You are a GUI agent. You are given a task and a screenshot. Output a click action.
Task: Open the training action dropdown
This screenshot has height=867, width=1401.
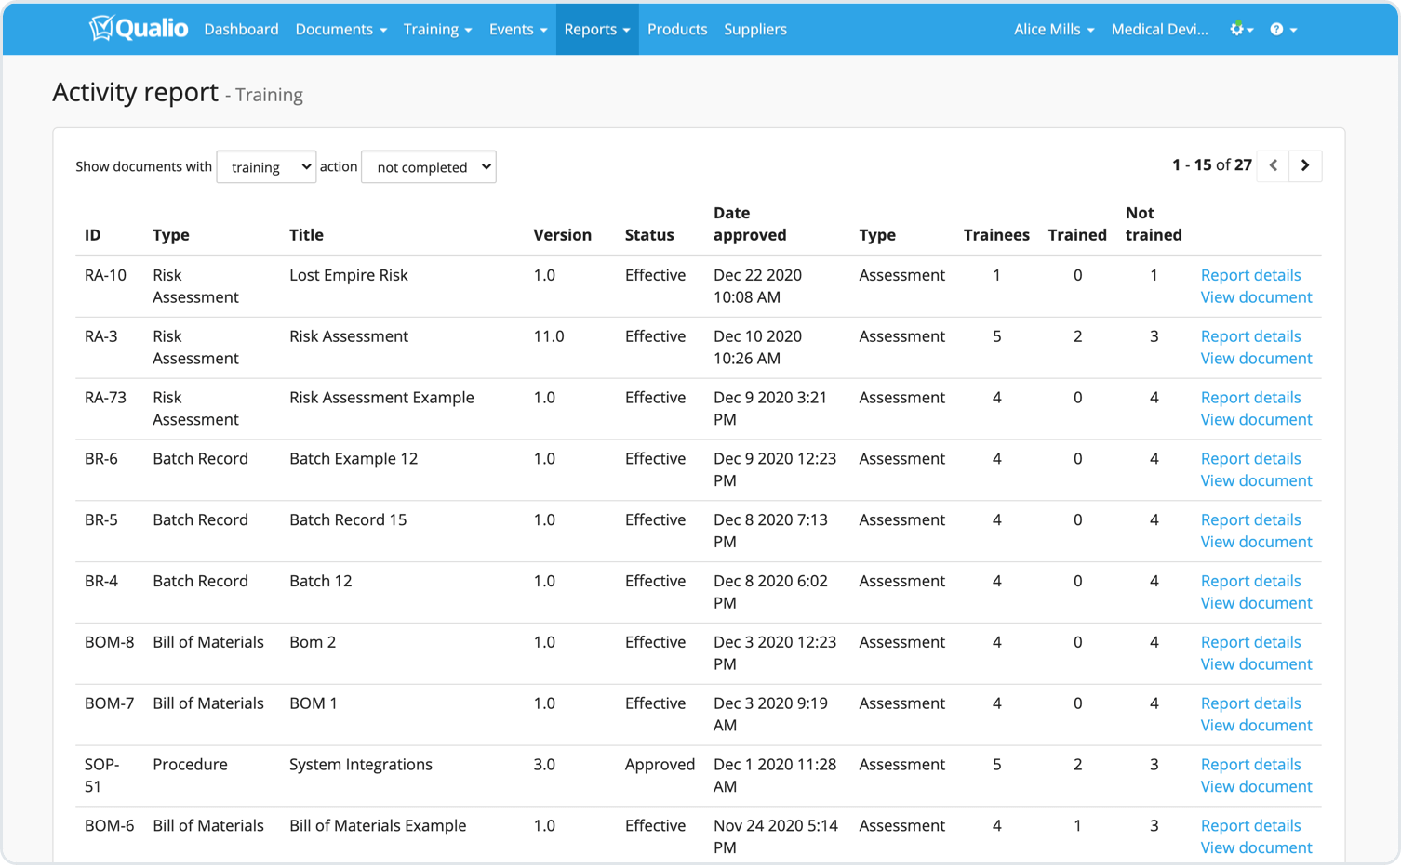(x=266, y=166)
